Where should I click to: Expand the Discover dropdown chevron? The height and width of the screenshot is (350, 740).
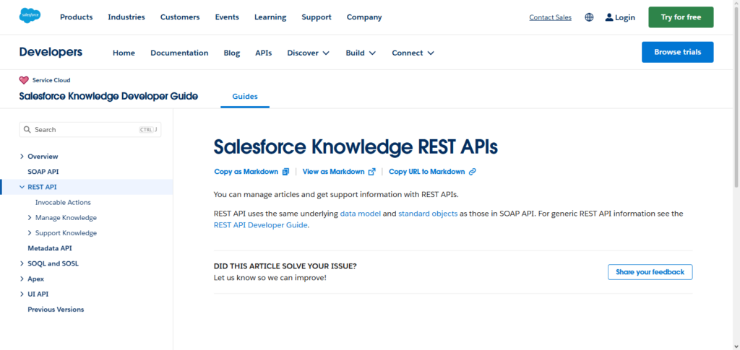point(326,53)
